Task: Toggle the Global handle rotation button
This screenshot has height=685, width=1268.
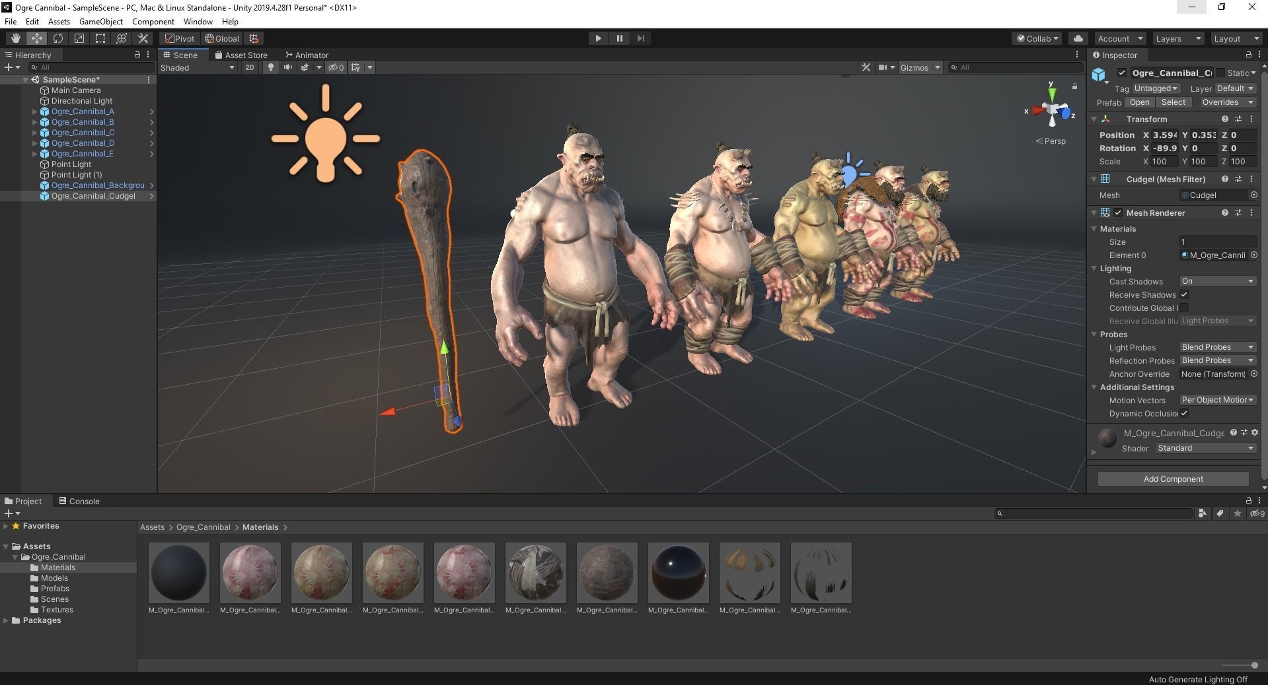Action: [222, 38]
